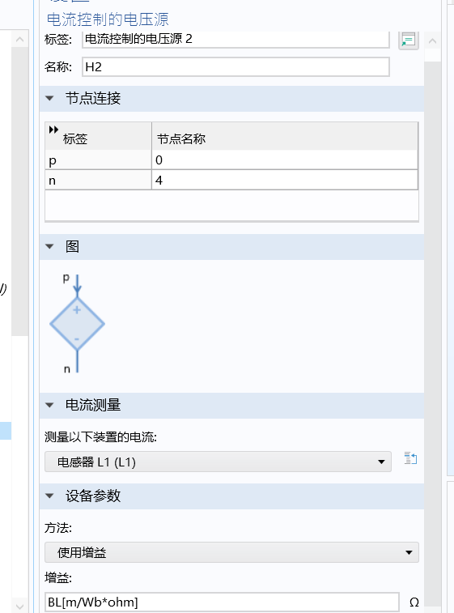
Task: Click the 标签 field containing 电流控制的电压源 2
Action: tap(235, 39)
